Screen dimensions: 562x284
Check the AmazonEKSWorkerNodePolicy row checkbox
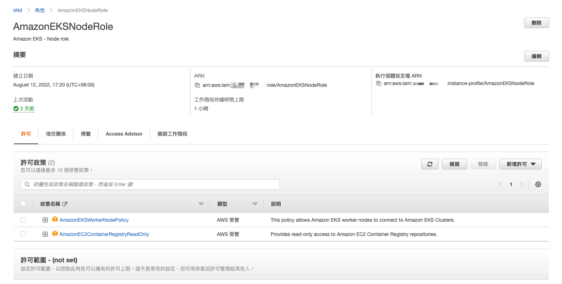[x=23, y=220]
